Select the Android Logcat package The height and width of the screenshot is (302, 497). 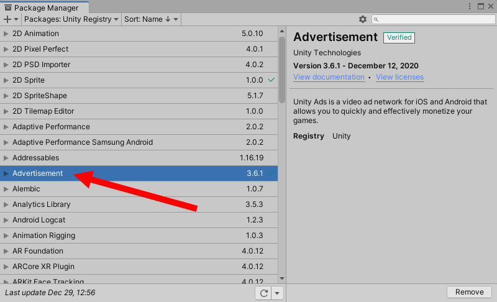(x=139, y=220)
